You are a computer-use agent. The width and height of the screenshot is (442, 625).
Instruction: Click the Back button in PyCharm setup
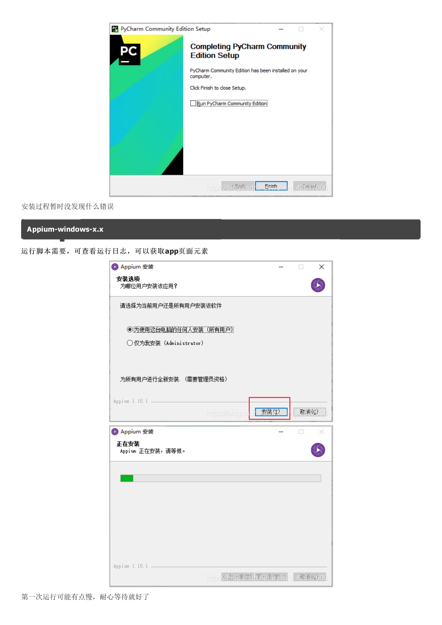point(237,186)
